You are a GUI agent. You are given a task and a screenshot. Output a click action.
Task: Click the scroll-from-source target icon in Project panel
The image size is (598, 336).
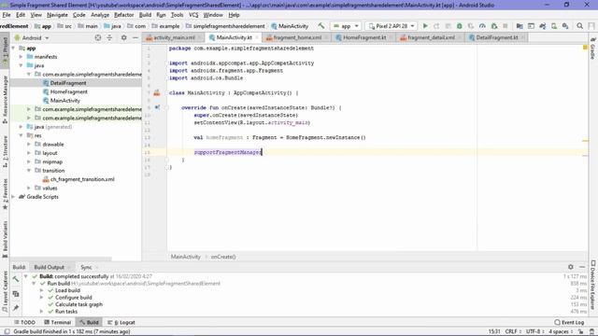coord(98,37)
